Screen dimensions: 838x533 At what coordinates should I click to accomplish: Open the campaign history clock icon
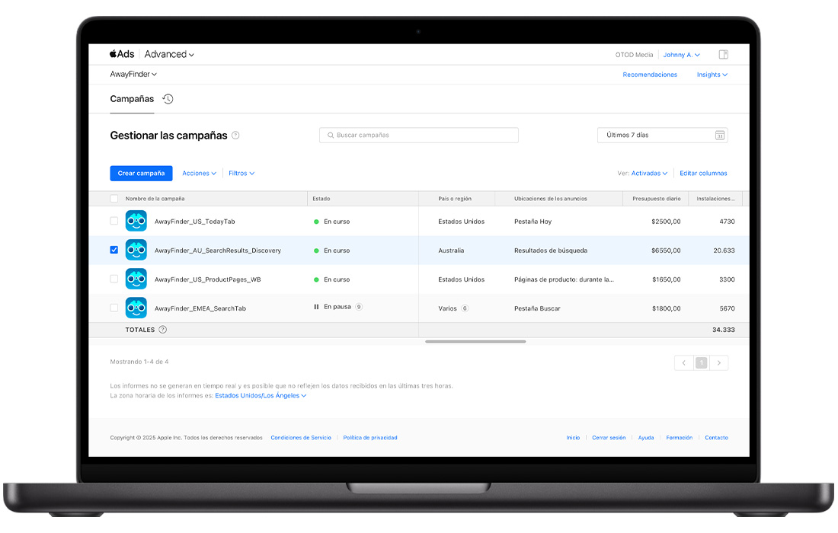(x=168, y=99)
